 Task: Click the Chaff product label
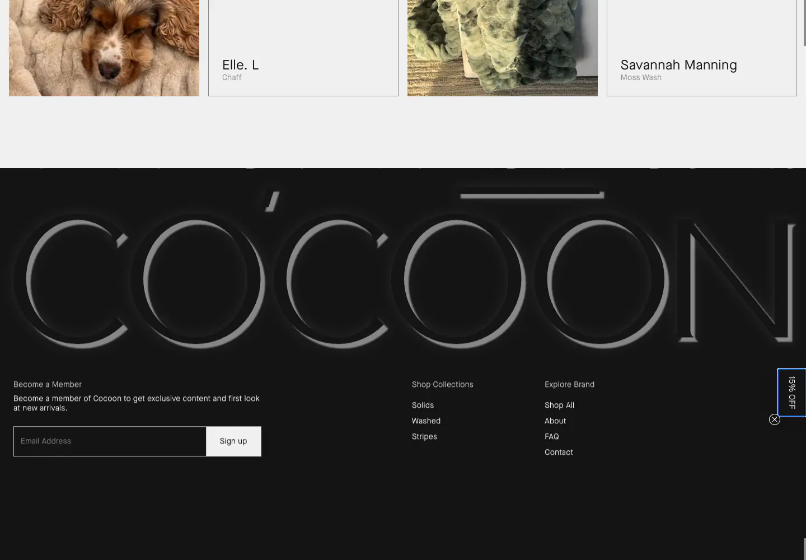click(232, 78)
